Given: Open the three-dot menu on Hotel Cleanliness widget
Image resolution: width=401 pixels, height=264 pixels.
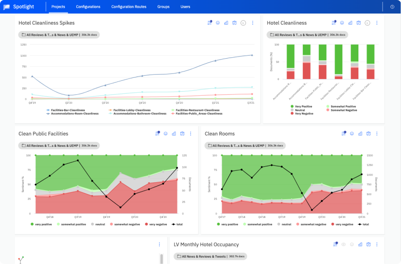Looking at the screenshot, I should click(377, 22).
